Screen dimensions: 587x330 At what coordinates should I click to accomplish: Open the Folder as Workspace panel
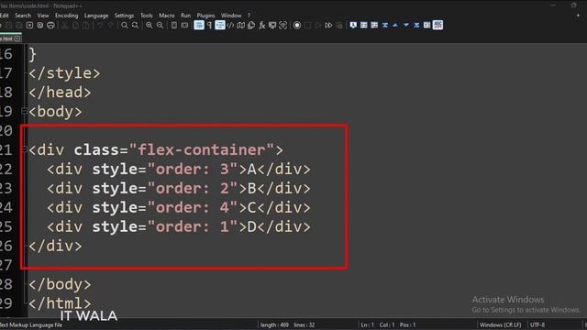pos(272,25)
